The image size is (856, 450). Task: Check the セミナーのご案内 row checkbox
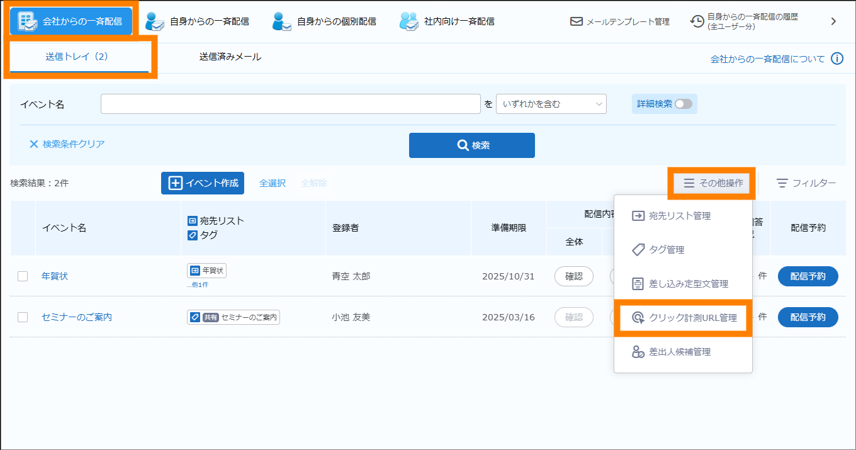pos(23,317)
